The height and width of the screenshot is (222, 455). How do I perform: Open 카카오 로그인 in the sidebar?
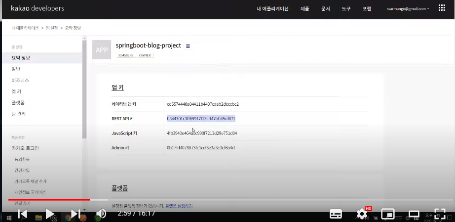click(x=25, y=148)
